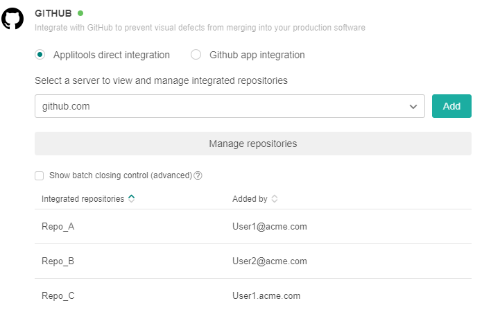The width and height of the screenshot is (491, 310).
Task: Click User1@acme.com in Added by column
Action: pos(269,227)
